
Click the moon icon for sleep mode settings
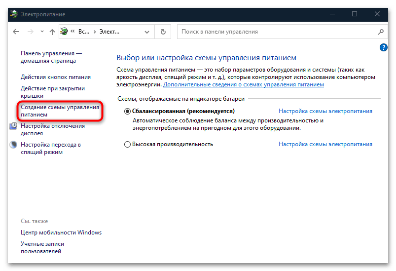pyautogui.click(x=13, y=145)
